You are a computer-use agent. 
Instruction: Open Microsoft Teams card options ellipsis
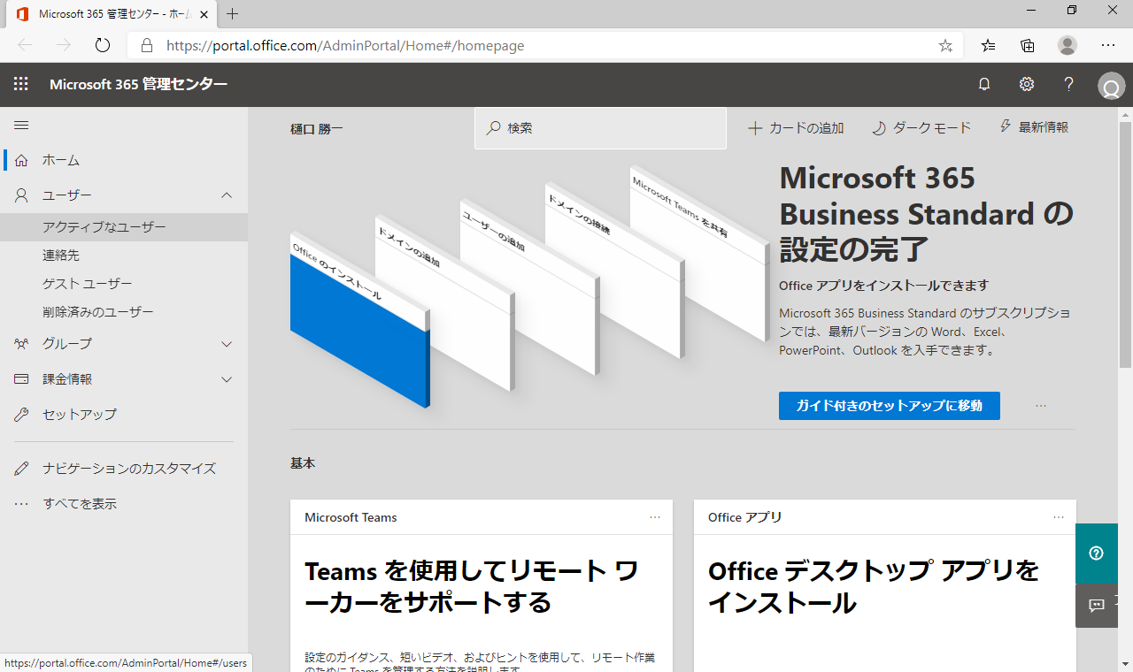(x=655, y=517)
